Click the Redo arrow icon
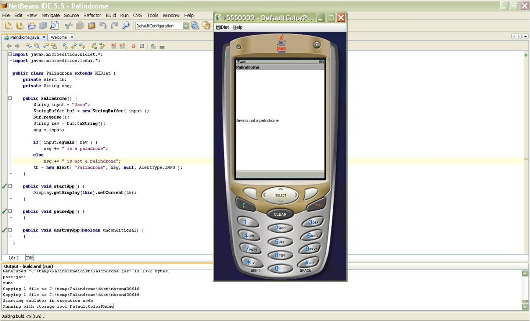The height and width of the screenshot is (321, 530). coord(114,25)
